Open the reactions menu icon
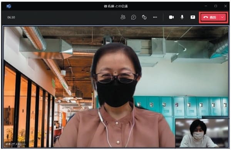The image size is (231, 150). 144,17
